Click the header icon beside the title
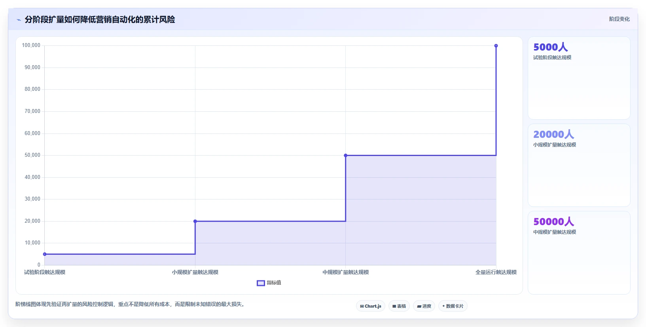The image size is (646, 327). coord(19,20)
